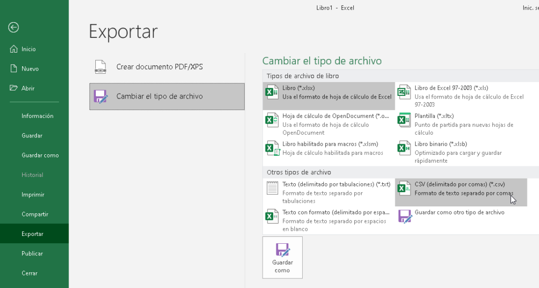Screen dimensions: 539x288
Task: Click the PDF/XPS document icon
Action: [101, 67]
